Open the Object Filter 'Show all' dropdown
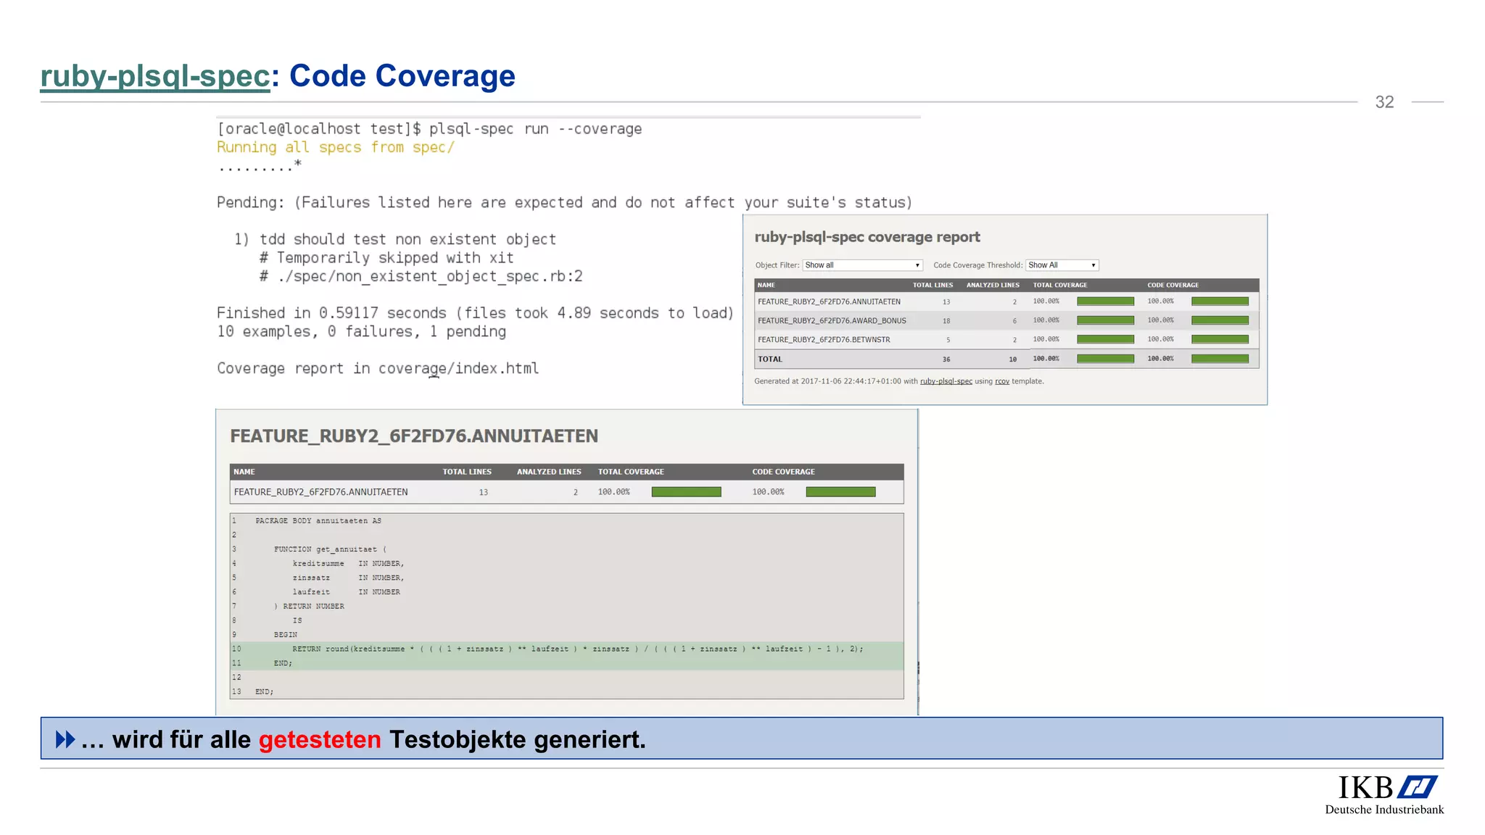Screen dimensions: 1485x835 tap(862, 265)
